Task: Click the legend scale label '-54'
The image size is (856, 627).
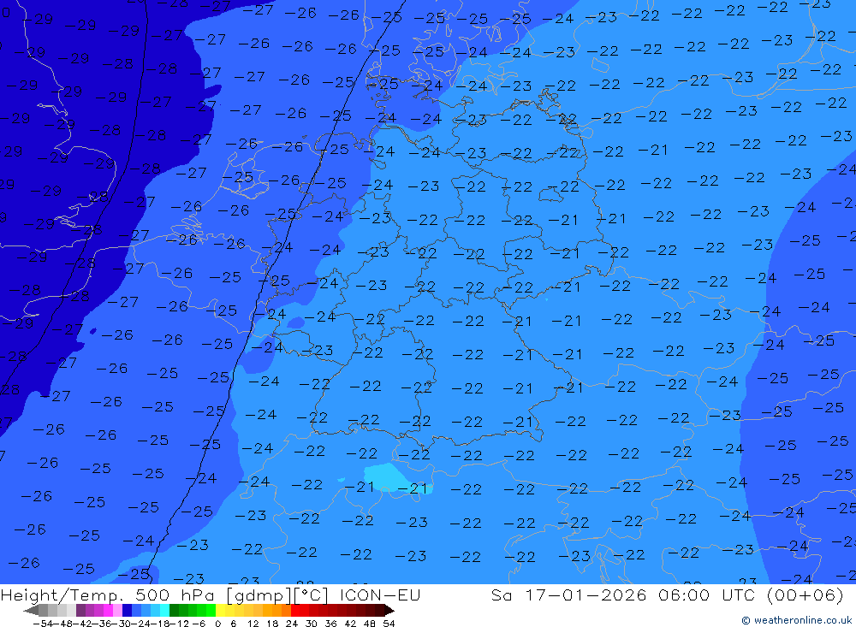Action: [x=43, y=624]
